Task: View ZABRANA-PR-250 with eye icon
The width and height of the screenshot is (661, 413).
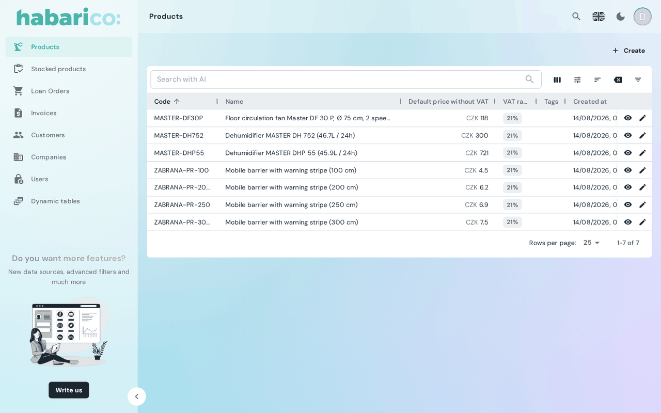Action: 628,205
